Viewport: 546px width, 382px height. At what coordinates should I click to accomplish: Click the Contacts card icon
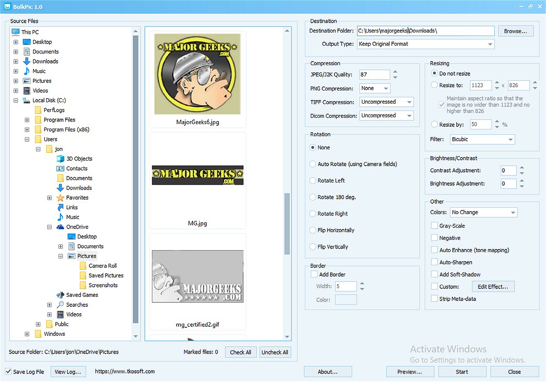[x=60, y=168]
